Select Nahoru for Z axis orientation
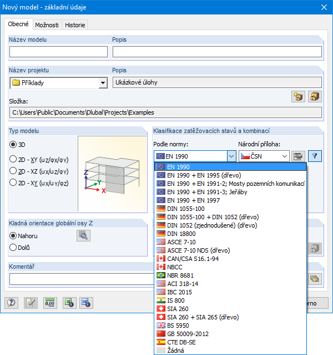 point(13,236)
